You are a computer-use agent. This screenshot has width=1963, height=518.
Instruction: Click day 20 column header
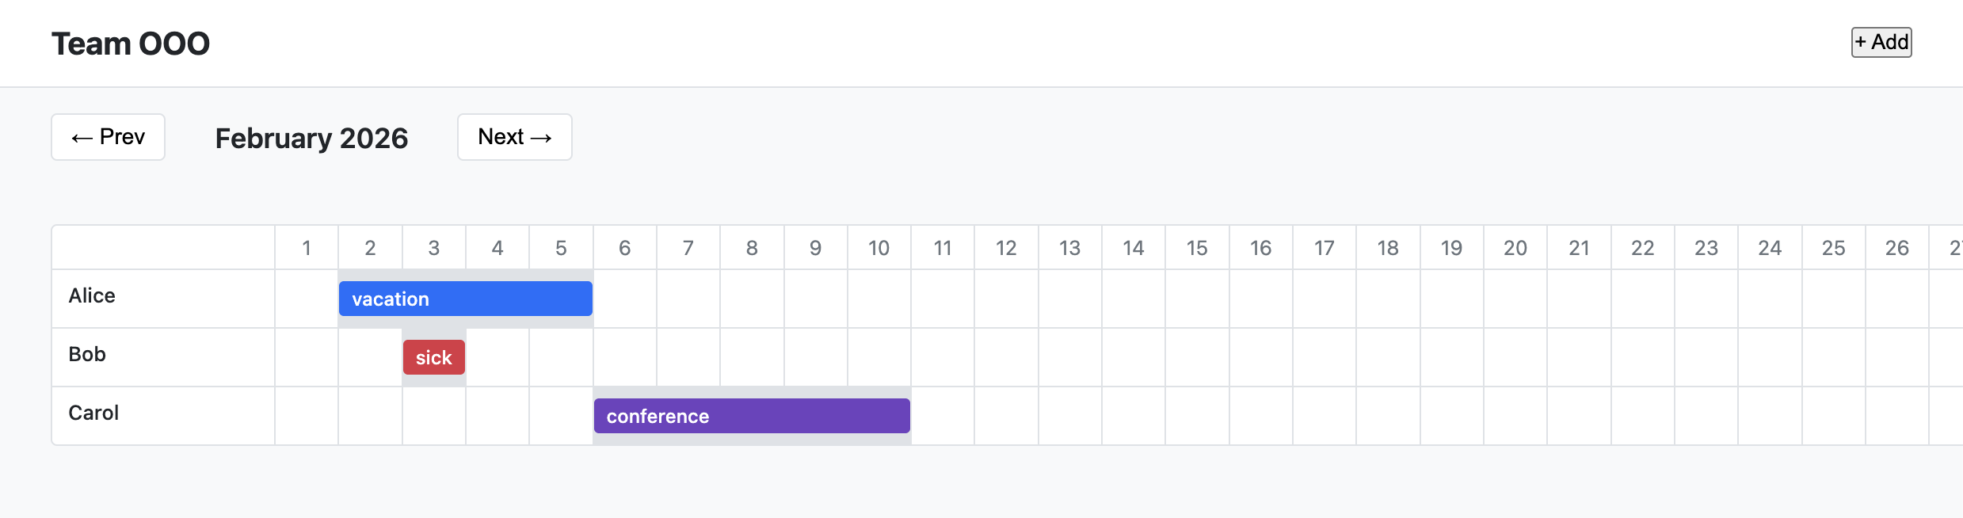pyautogui.click(x=1515, y=248)
